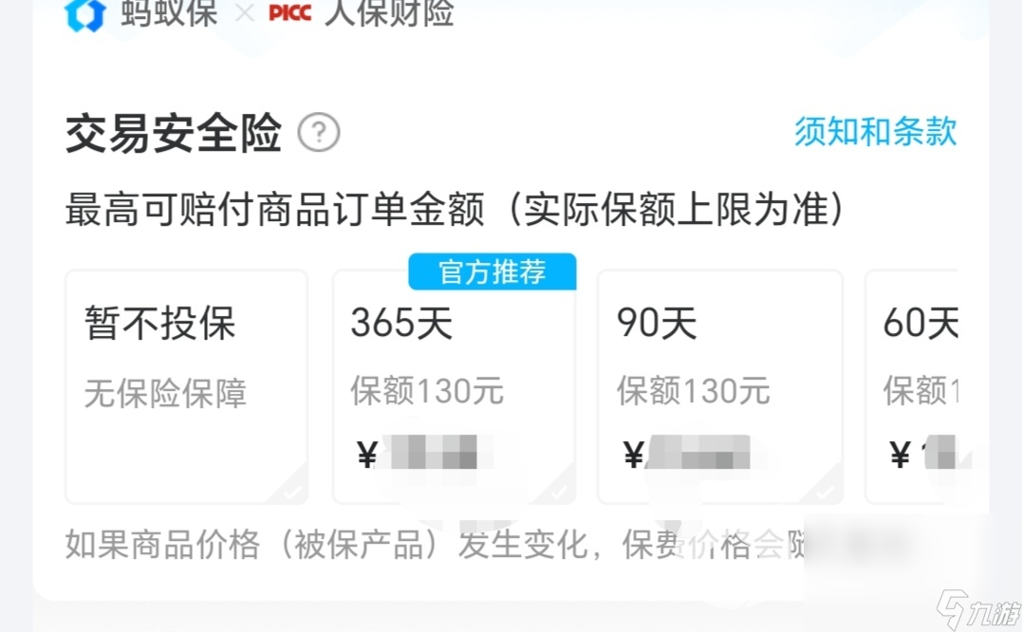Select the 60天 insurance plan card
The height and width of the screenshot is (632, 1022).
[911, 387]
